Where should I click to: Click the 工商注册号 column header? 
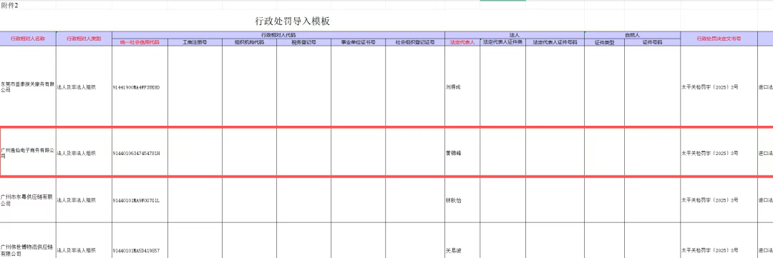coord(195,43)
